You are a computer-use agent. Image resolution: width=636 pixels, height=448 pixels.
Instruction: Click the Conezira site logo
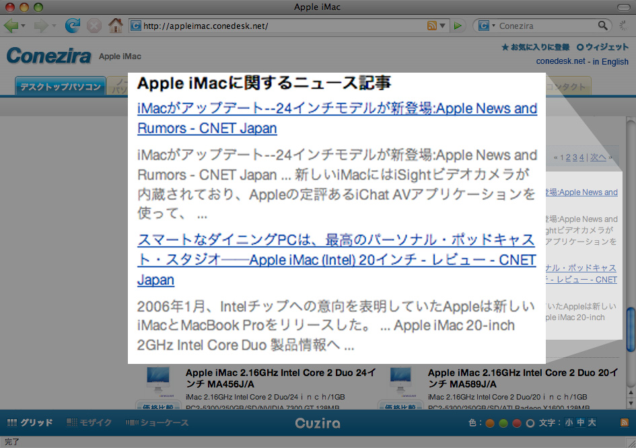pyautogui.click(x=48, y=56)
